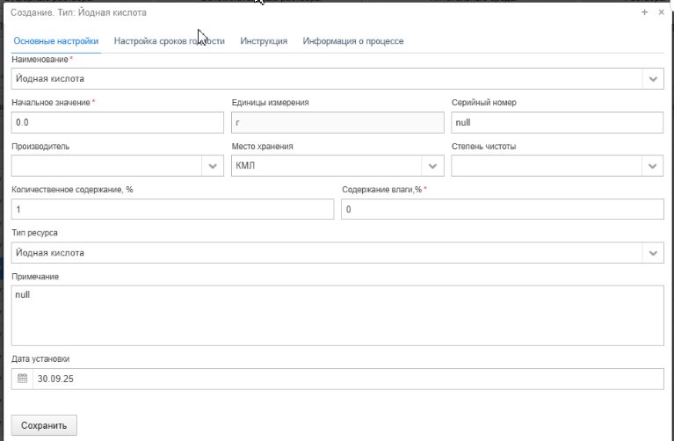Click the Сохранить button
674x441 pixels.
point(44,425)
